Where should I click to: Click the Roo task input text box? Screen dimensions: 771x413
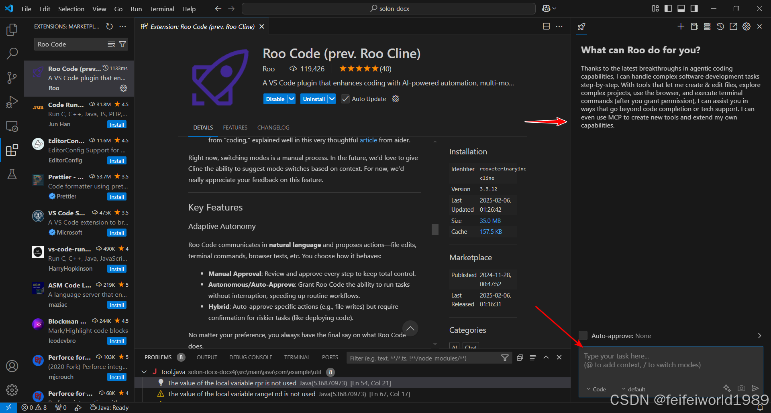tap(671, 372)
